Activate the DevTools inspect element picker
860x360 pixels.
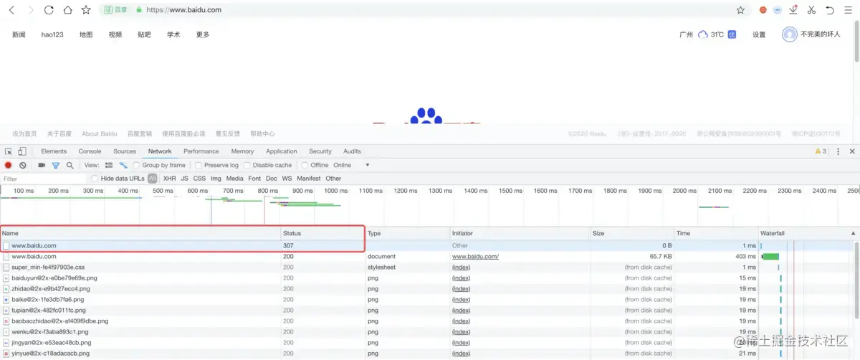coord(9,151)
